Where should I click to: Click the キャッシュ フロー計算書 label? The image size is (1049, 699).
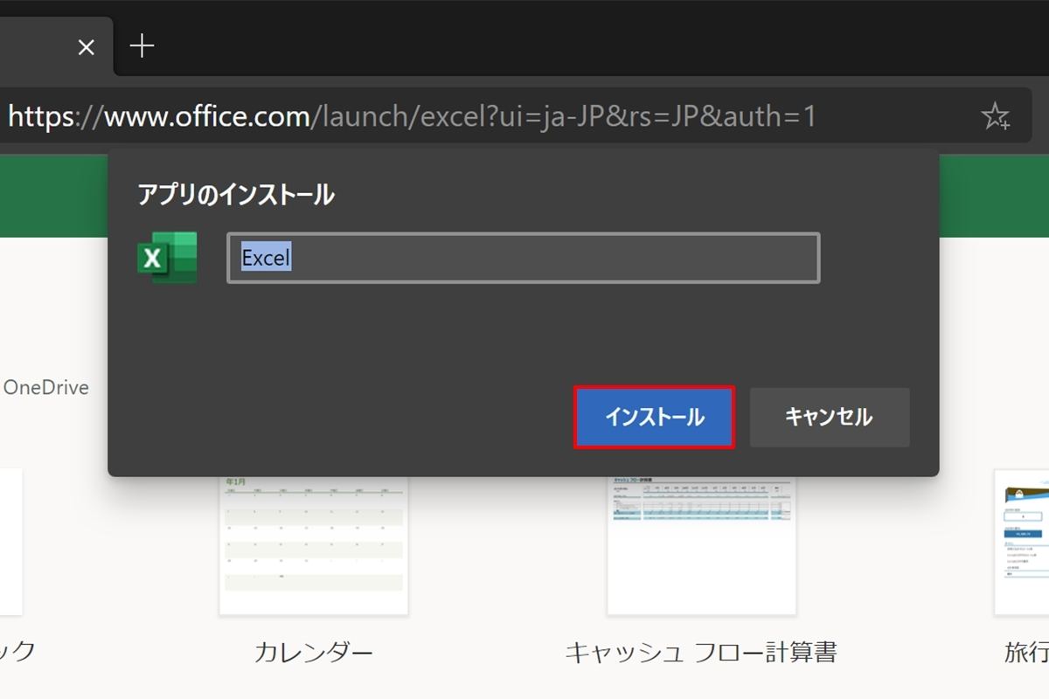(701, 652)
